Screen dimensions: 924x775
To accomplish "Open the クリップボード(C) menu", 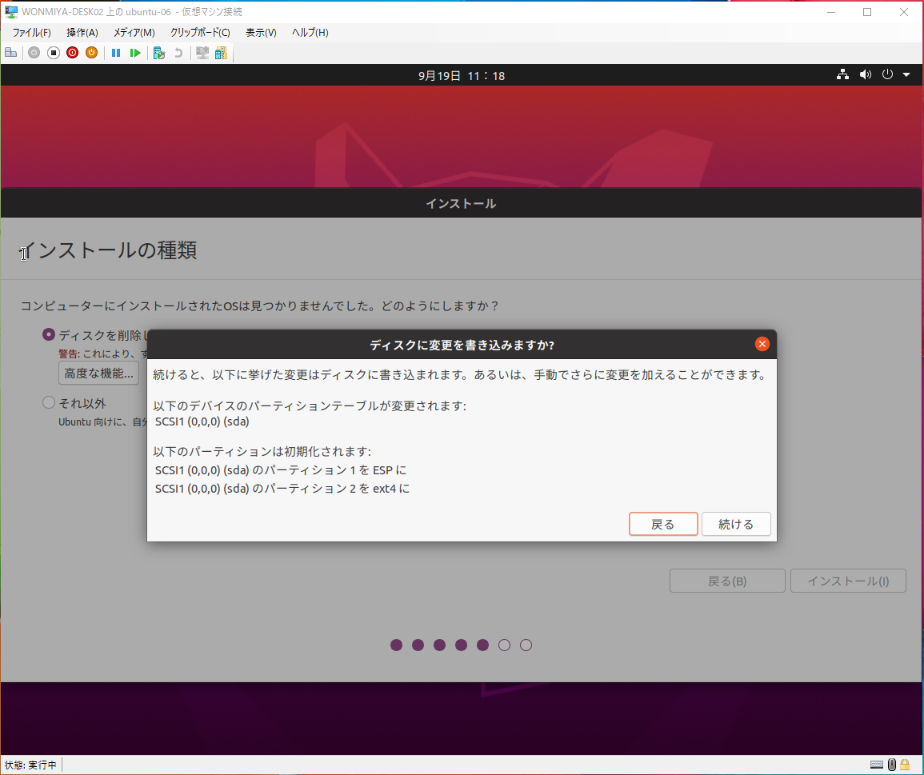I will (200, 33).
